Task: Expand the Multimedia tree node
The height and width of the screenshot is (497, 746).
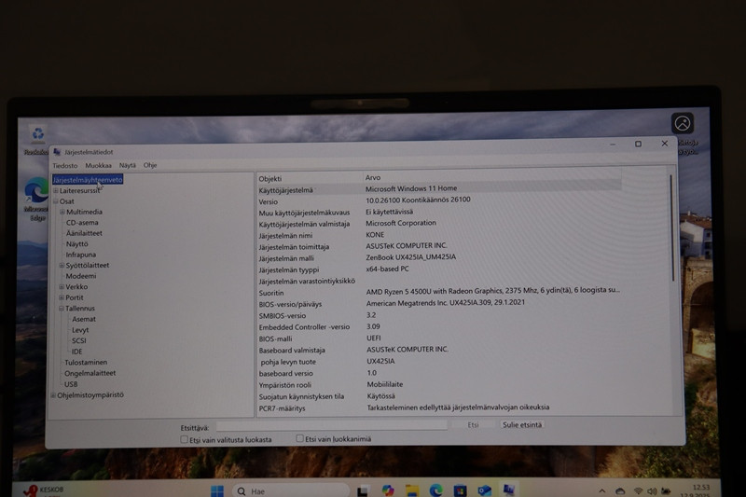Action: [x=62, y=212]
